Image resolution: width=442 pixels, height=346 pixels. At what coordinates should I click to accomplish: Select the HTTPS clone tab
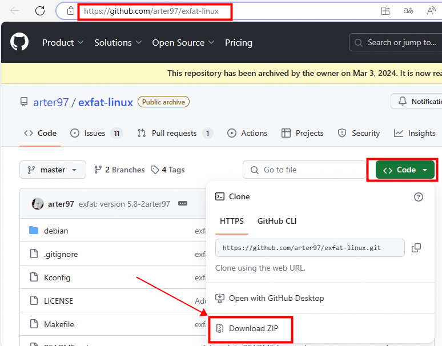[232, 221]
